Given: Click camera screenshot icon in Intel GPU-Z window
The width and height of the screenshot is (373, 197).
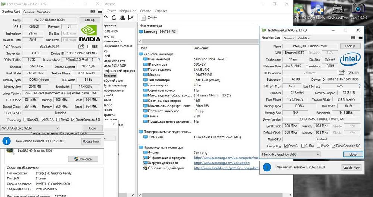Looking at the screenshot, I should pyautogui.click(x=353, y=38).
